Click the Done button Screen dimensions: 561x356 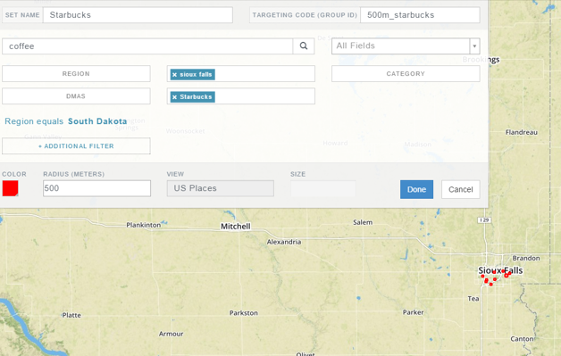[416, 189]
